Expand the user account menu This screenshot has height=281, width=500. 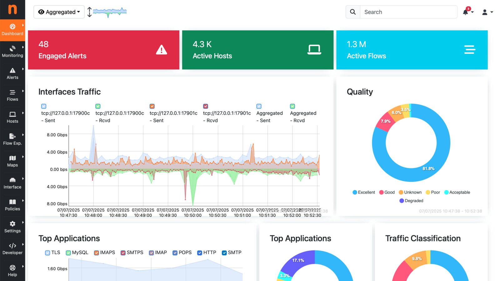pos(487,12)
